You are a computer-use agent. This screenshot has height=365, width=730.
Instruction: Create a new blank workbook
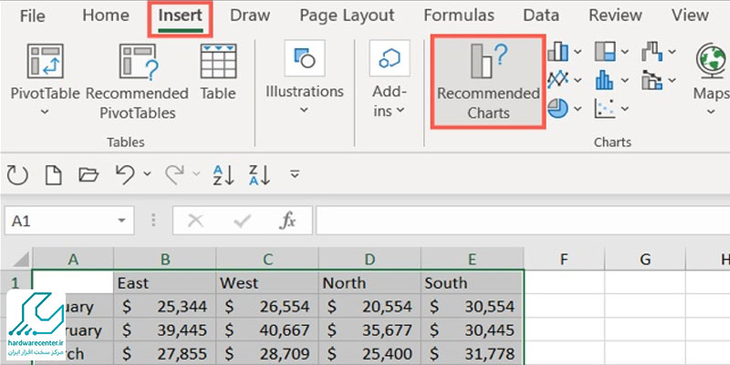pos(53,175)
